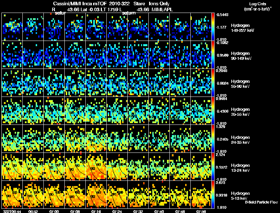The image size is (280, 213).
Task: Select the 'Log Cnts' colorbar heading
Action: (258, 4)
